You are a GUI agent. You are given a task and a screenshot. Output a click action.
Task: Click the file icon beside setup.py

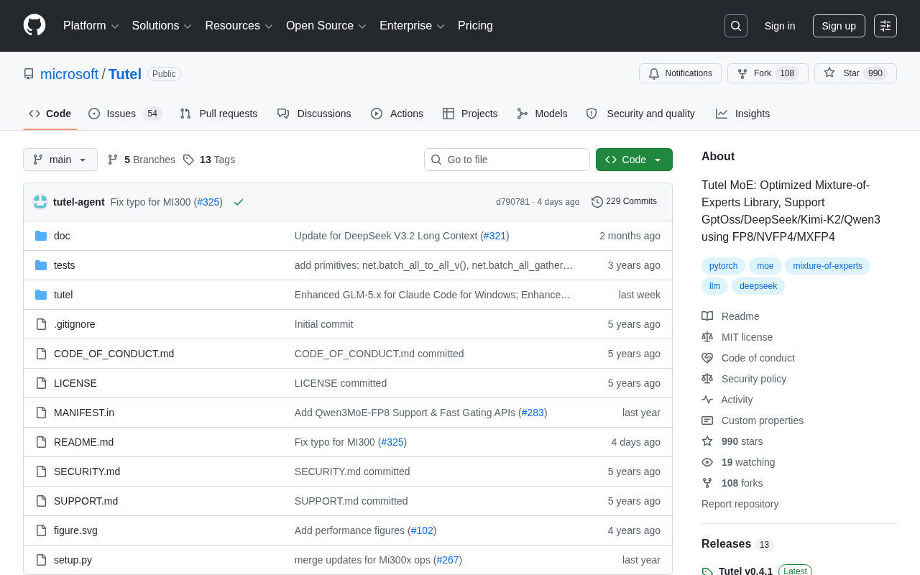(41, 560)
